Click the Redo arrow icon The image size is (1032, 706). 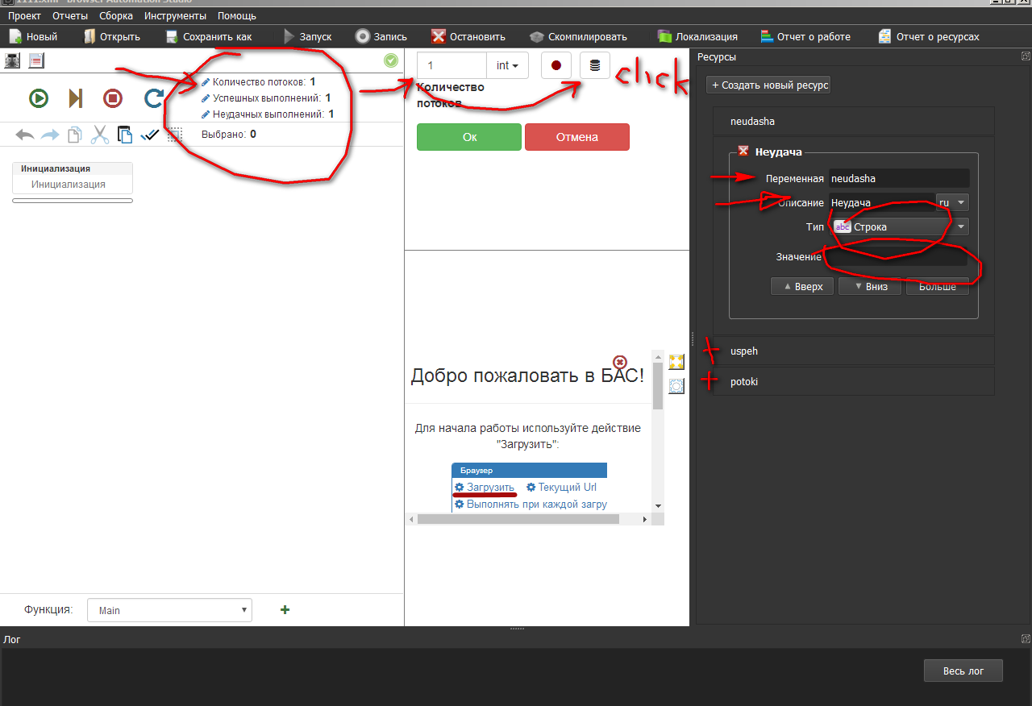tap(50, 135)
